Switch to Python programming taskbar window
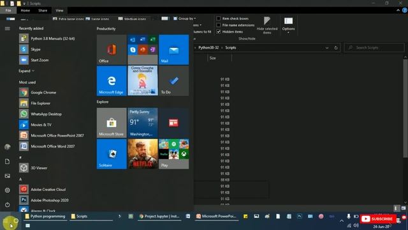The width and height of the screenshot is (408, 230). coord(45,217)
